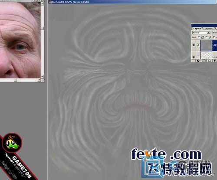Add a layer style via the f icon

(198, 61)
